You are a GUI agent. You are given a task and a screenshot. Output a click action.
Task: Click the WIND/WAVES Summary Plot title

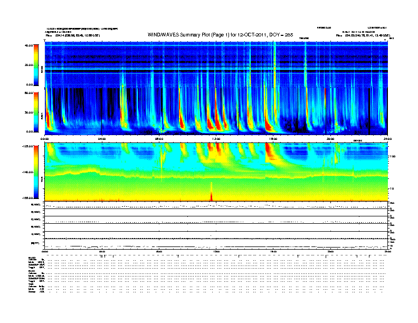point(220,35)
